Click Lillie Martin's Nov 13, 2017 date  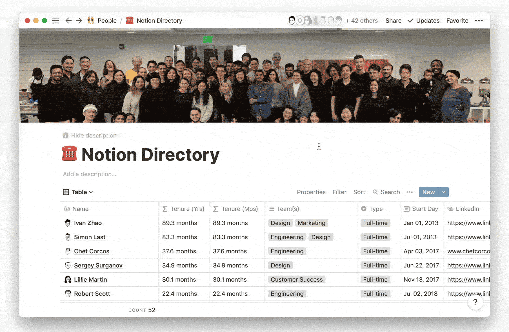coord(421,279)
